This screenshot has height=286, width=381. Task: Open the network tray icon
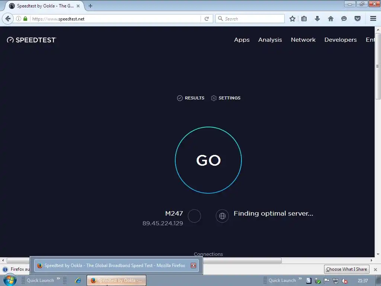pyautogui.click(x=336, y=281)
